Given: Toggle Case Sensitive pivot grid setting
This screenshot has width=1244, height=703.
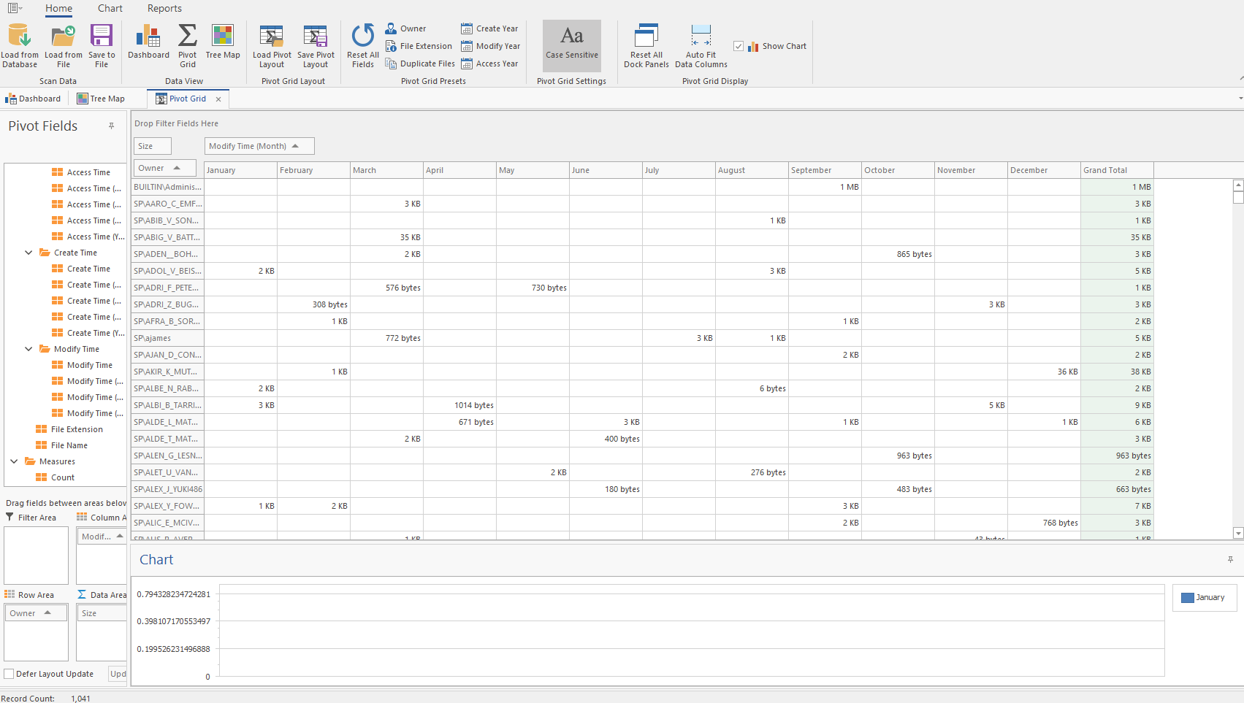Looking at the screenshot, I should click(572, 45).
